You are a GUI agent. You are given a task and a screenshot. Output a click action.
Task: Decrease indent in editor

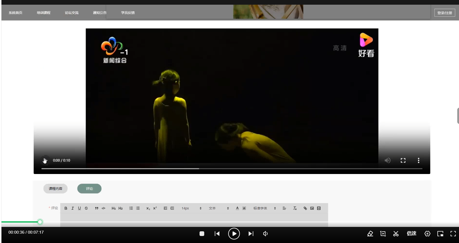165,208
